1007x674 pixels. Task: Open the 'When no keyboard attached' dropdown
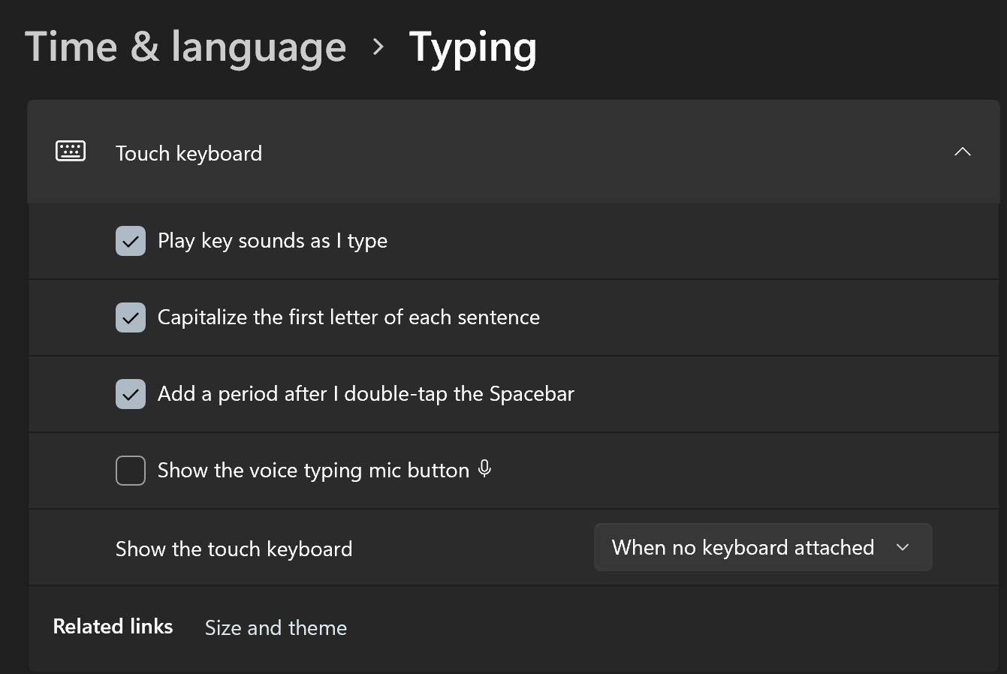762,548
